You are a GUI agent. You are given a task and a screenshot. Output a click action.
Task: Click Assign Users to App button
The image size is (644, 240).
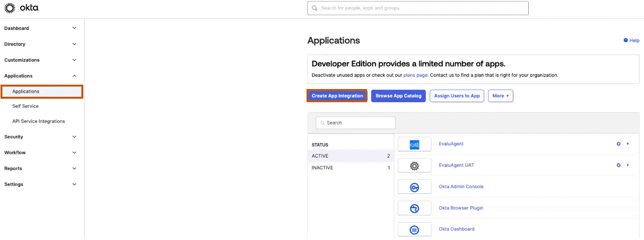457,96
